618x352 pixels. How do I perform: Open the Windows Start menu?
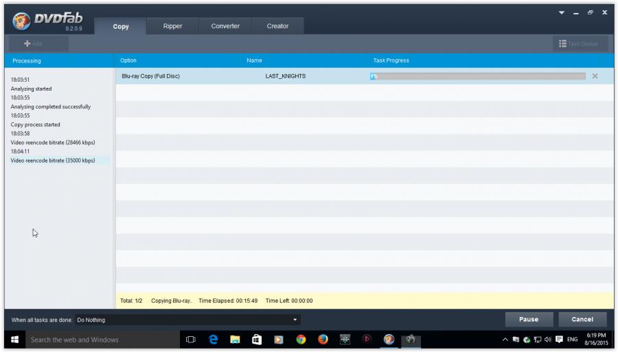(x=15, y=340)
